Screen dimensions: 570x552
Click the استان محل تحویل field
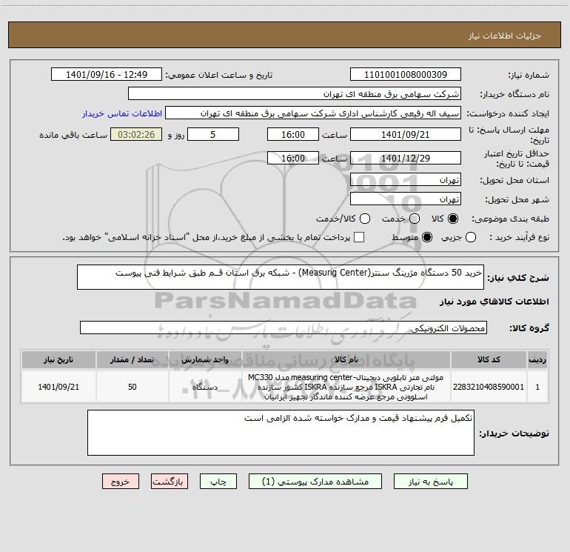coord(406,179)
